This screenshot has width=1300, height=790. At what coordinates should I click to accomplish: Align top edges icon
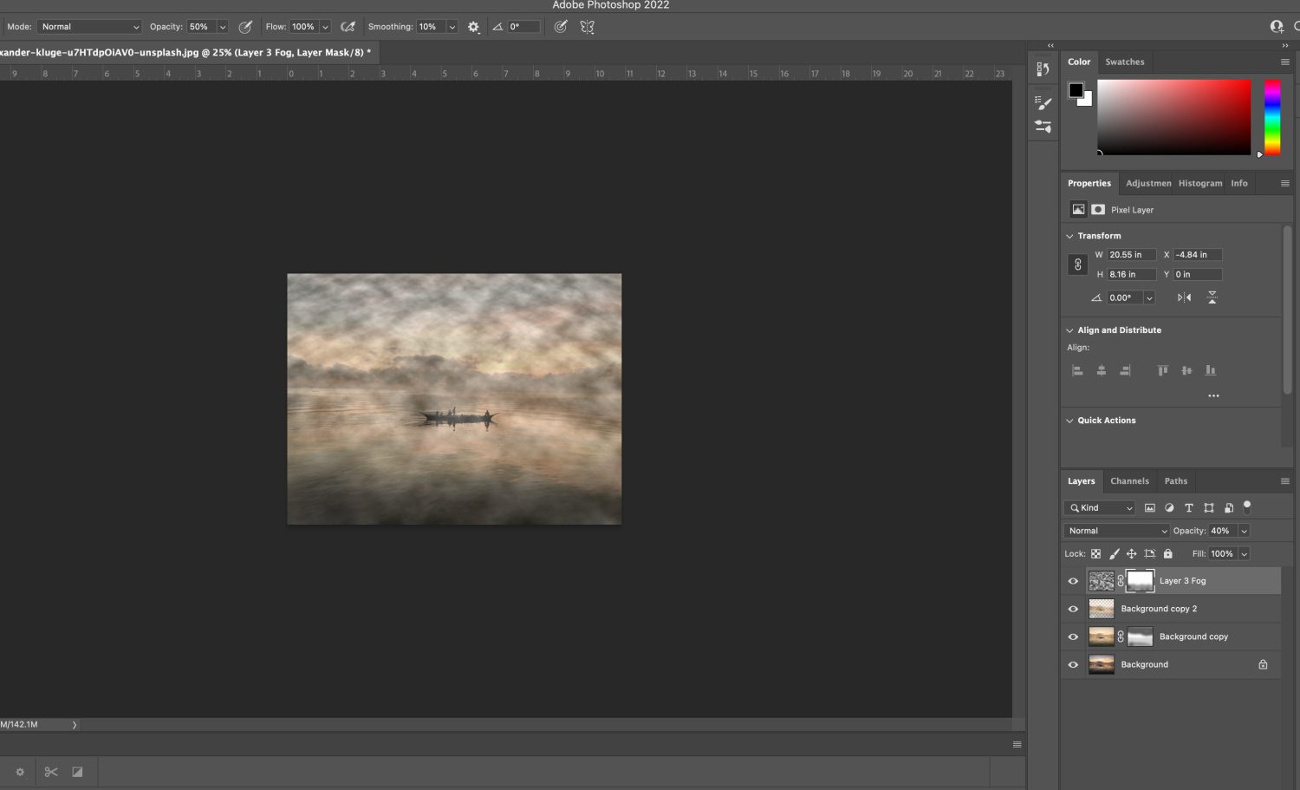[x=1163, y=370]
